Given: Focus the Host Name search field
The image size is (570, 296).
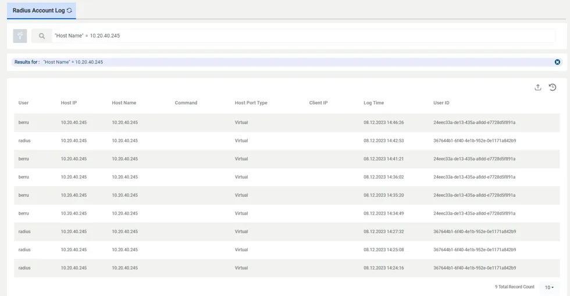Looking at the screenshot, I should [x=304, y=36].
